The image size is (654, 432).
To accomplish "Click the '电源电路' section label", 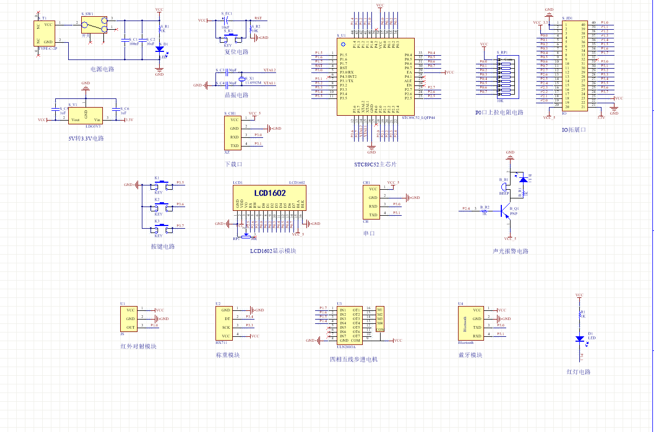I will [x=102, y=69].
